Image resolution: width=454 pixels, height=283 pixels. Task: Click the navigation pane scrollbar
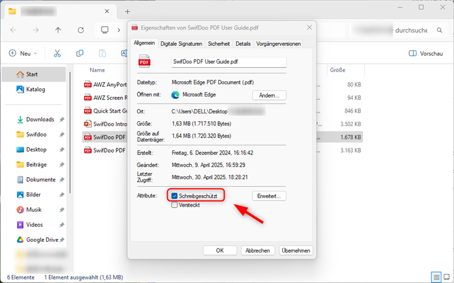coord(70,133)
